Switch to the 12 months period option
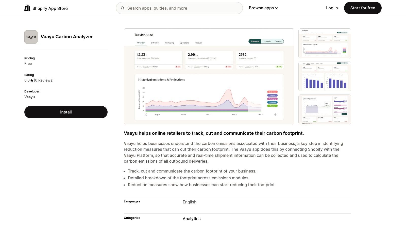The image size is (406, 228). [x=267, y=41]
